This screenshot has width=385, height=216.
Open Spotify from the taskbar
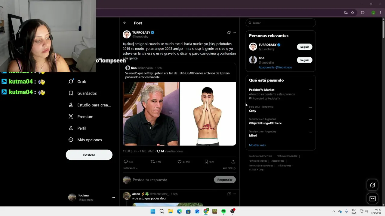click(223, 211)
